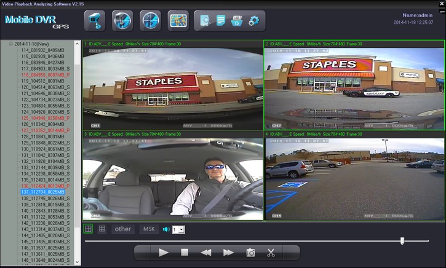446x268 pixels.
Task: Click the MSK button
Action: [x=149, y=229]
